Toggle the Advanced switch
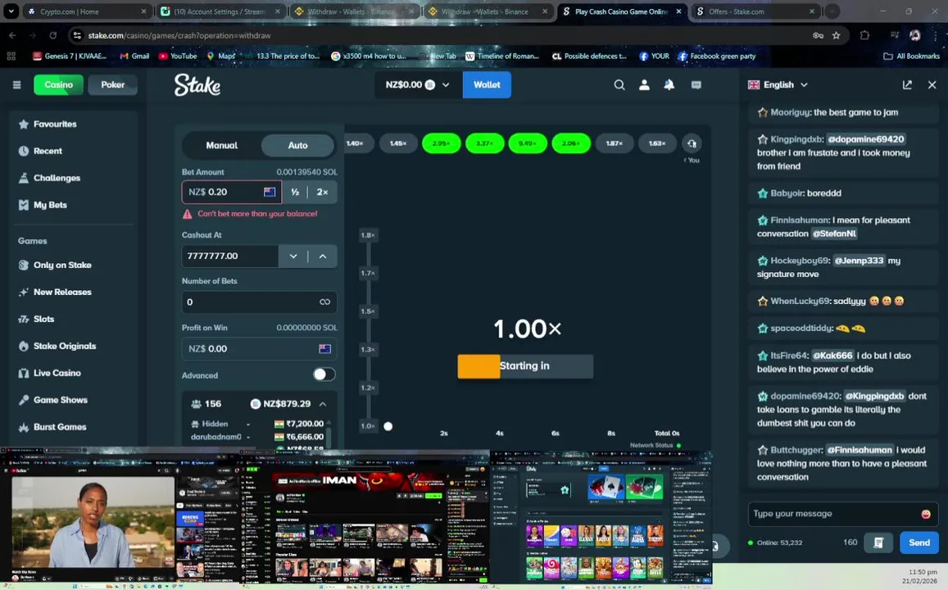The image size is (948, 590). [324, 374]
